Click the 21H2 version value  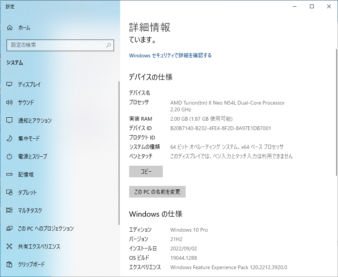(x=176, y=239)
